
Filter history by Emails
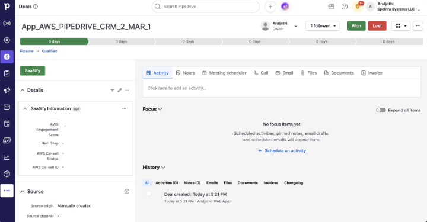click(x=212, y=183)
